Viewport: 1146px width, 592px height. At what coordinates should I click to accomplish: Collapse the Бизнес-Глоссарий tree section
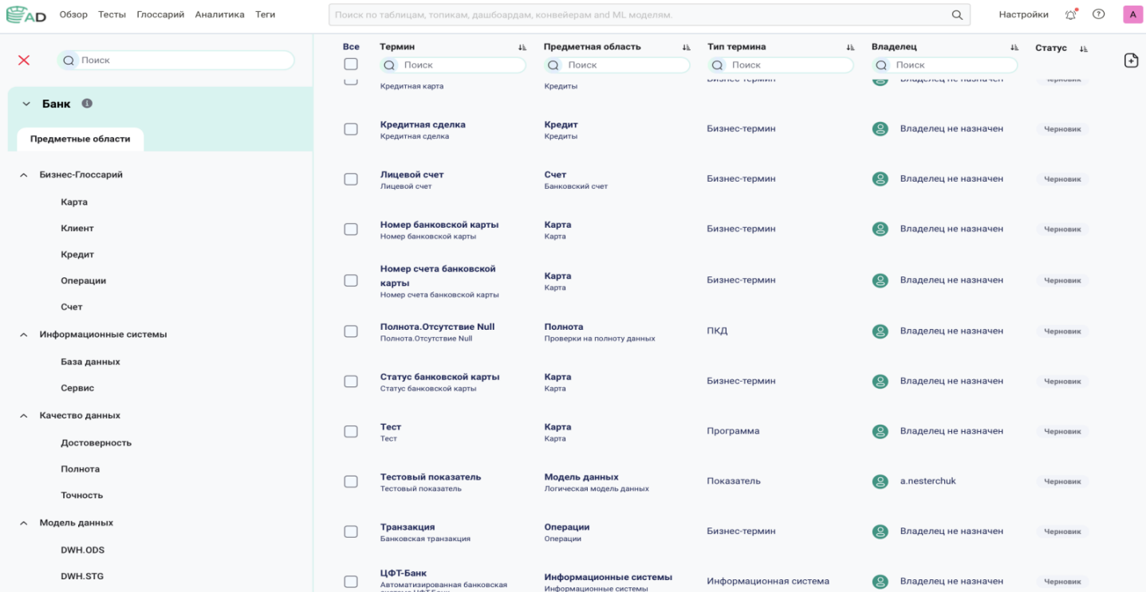(x=24, y=175)
